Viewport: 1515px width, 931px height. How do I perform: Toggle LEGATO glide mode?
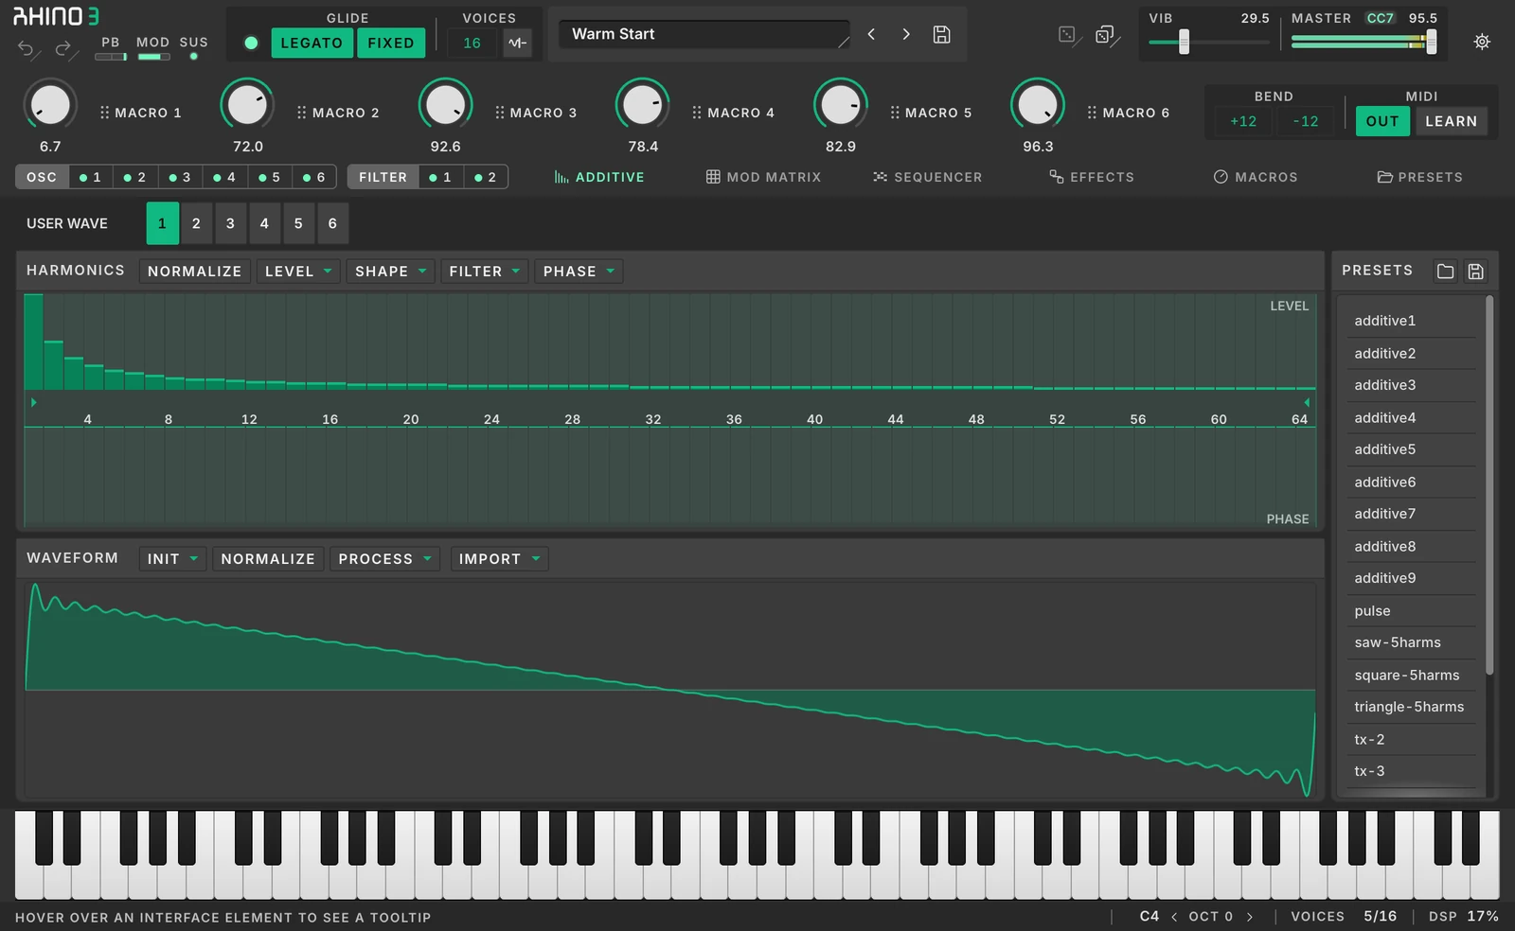point(312,43)
